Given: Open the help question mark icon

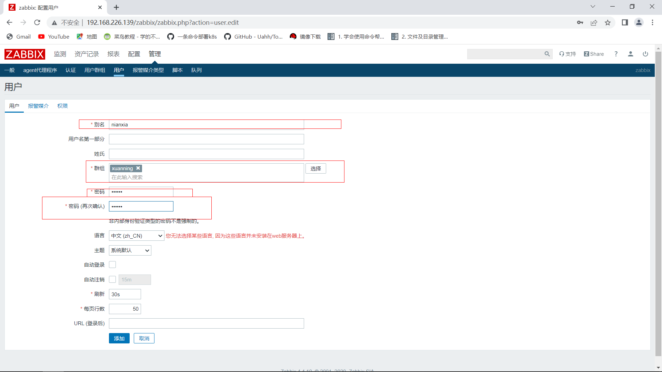Looking at the screenshot, I should pyautogui.click(x=616, y=54).
